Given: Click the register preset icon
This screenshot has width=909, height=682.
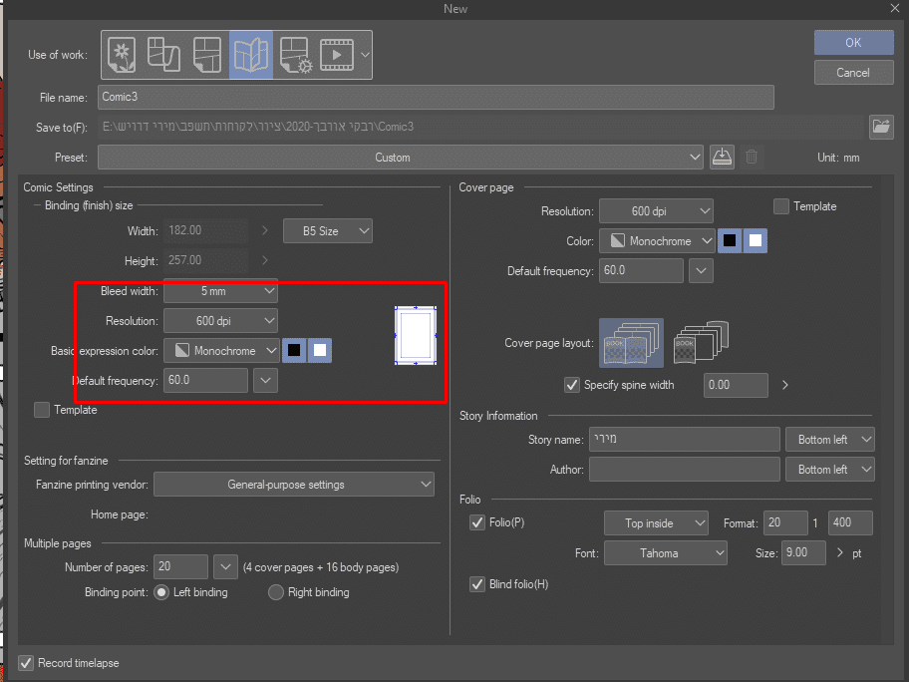Looking at the screenshot, I should pos(723,157).
